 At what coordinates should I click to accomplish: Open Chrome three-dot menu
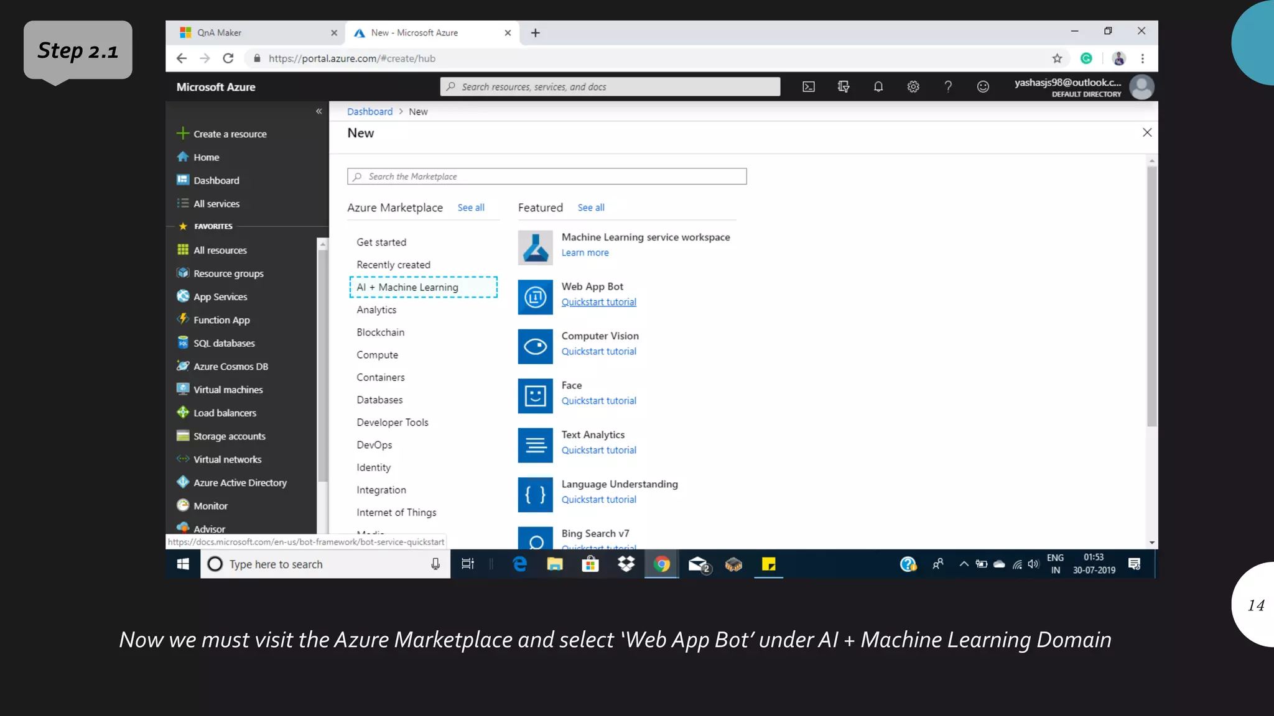(x=1142, y=58)
